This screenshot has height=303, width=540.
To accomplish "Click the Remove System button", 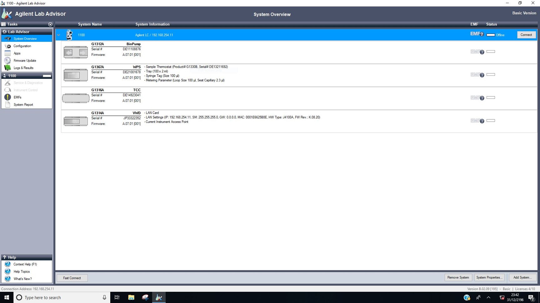I will pyautogui.click(x=458, y=277).
